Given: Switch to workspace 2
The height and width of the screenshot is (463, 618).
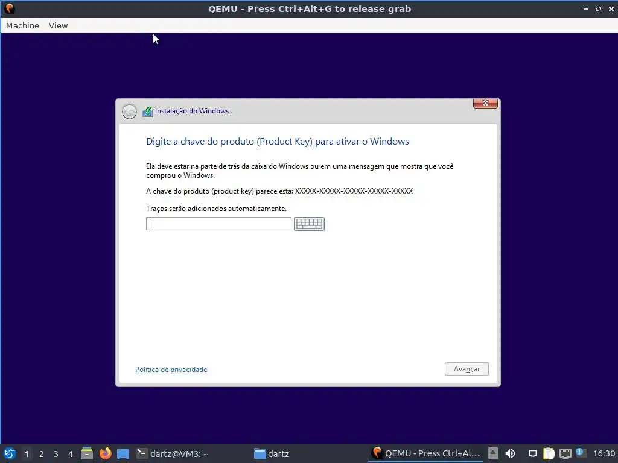Looking at the screenshot, I should pyautogui.click(x=42, y=454).
